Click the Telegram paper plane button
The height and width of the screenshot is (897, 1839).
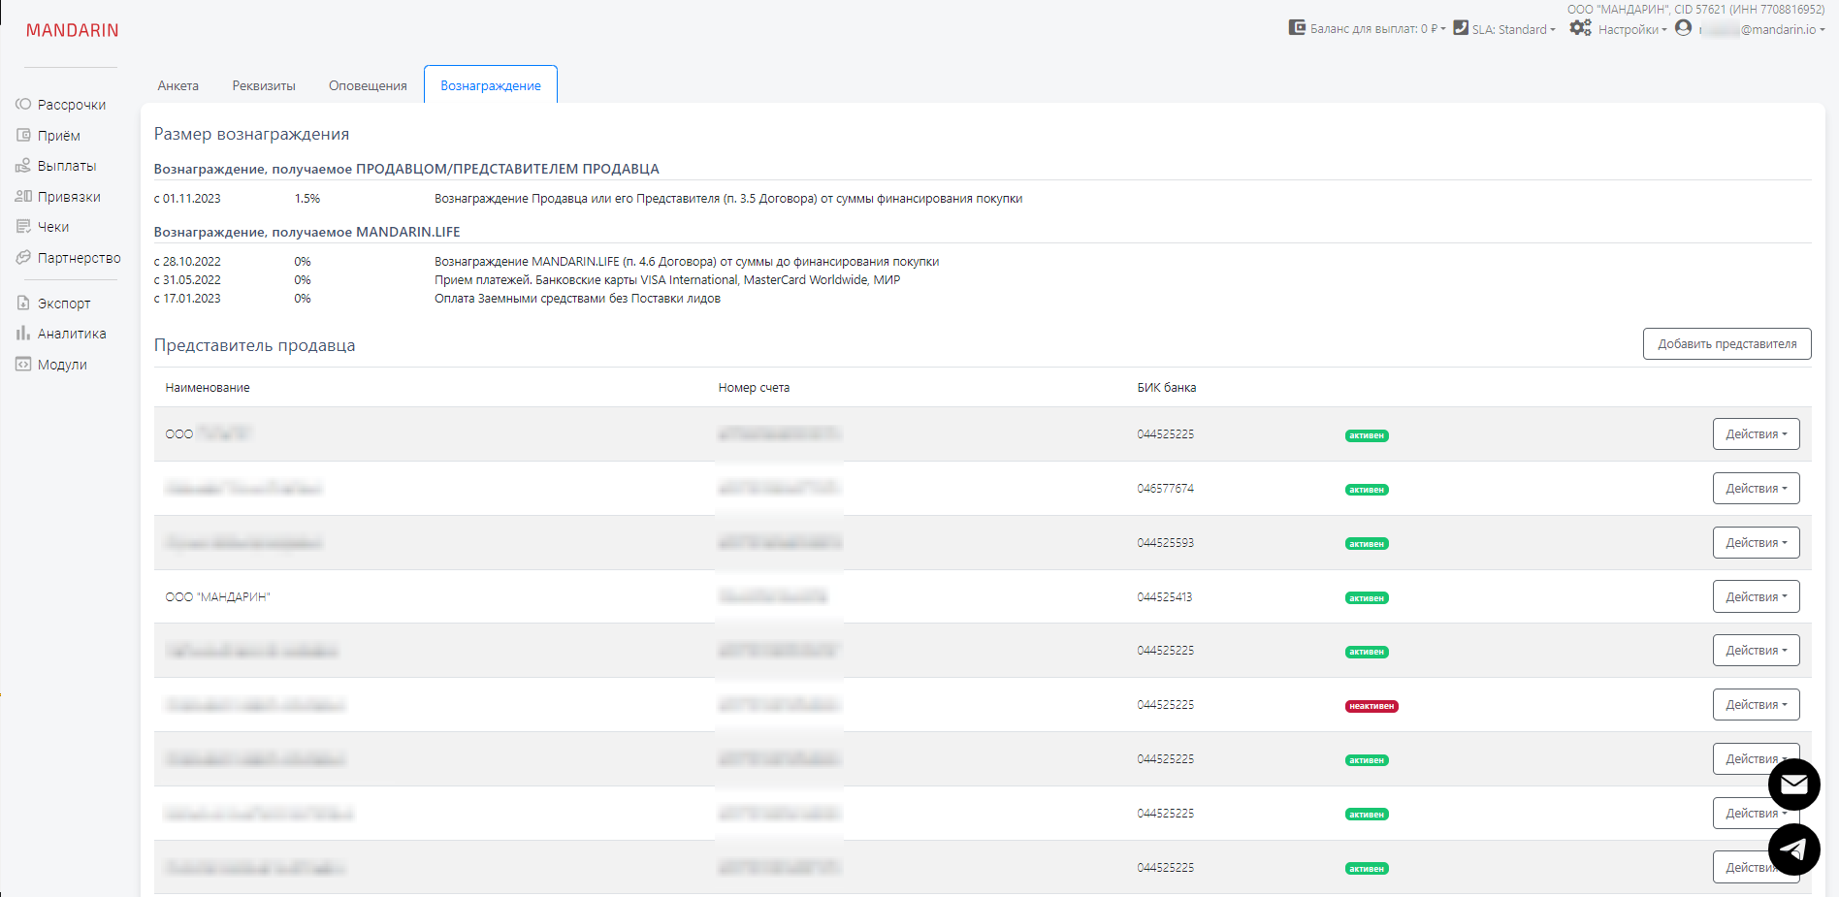click(1793, 849)
